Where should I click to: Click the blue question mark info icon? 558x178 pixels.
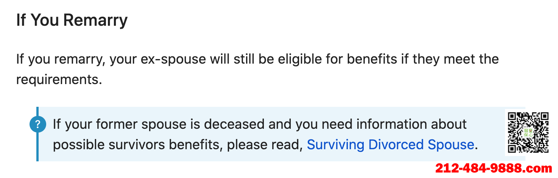click(x=37, y=124)
